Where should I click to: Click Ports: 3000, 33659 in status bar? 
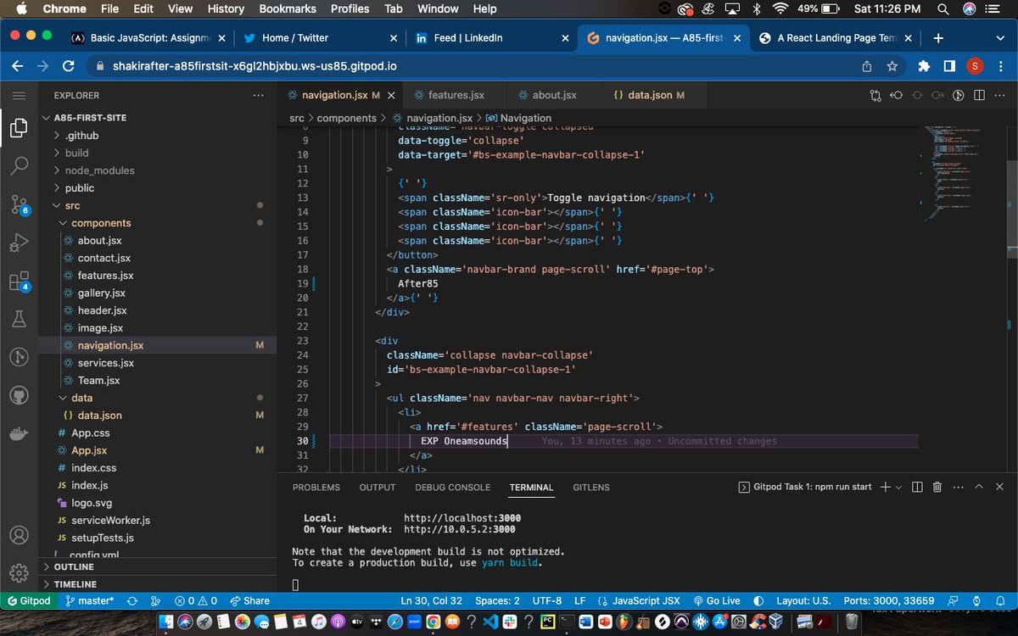coord(891,600)
